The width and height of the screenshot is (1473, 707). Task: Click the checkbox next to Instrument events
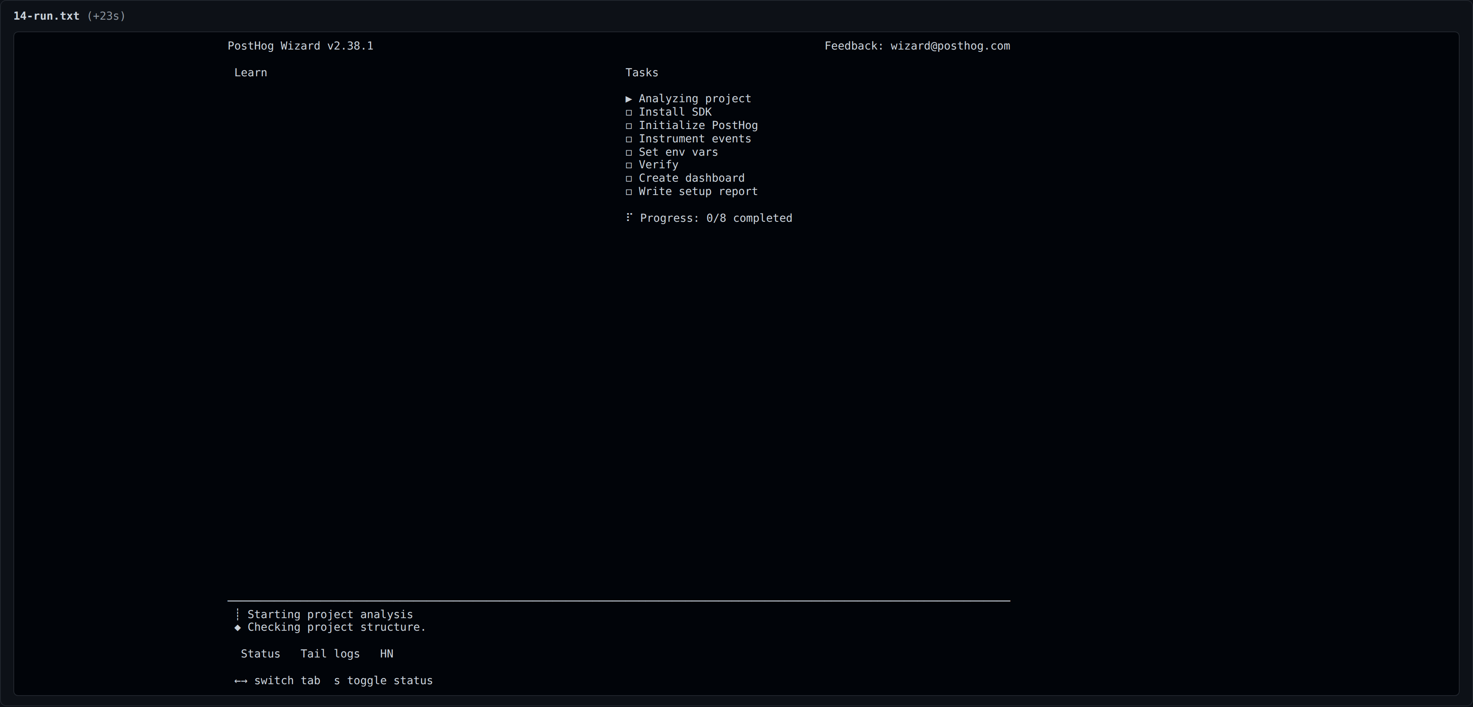click(628, 139)
